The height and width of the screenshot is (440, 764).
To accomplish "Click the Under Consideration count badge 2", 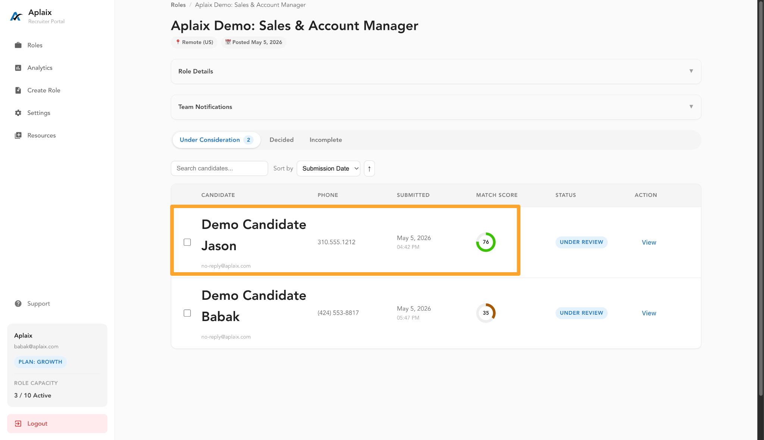I will (248, 140).
